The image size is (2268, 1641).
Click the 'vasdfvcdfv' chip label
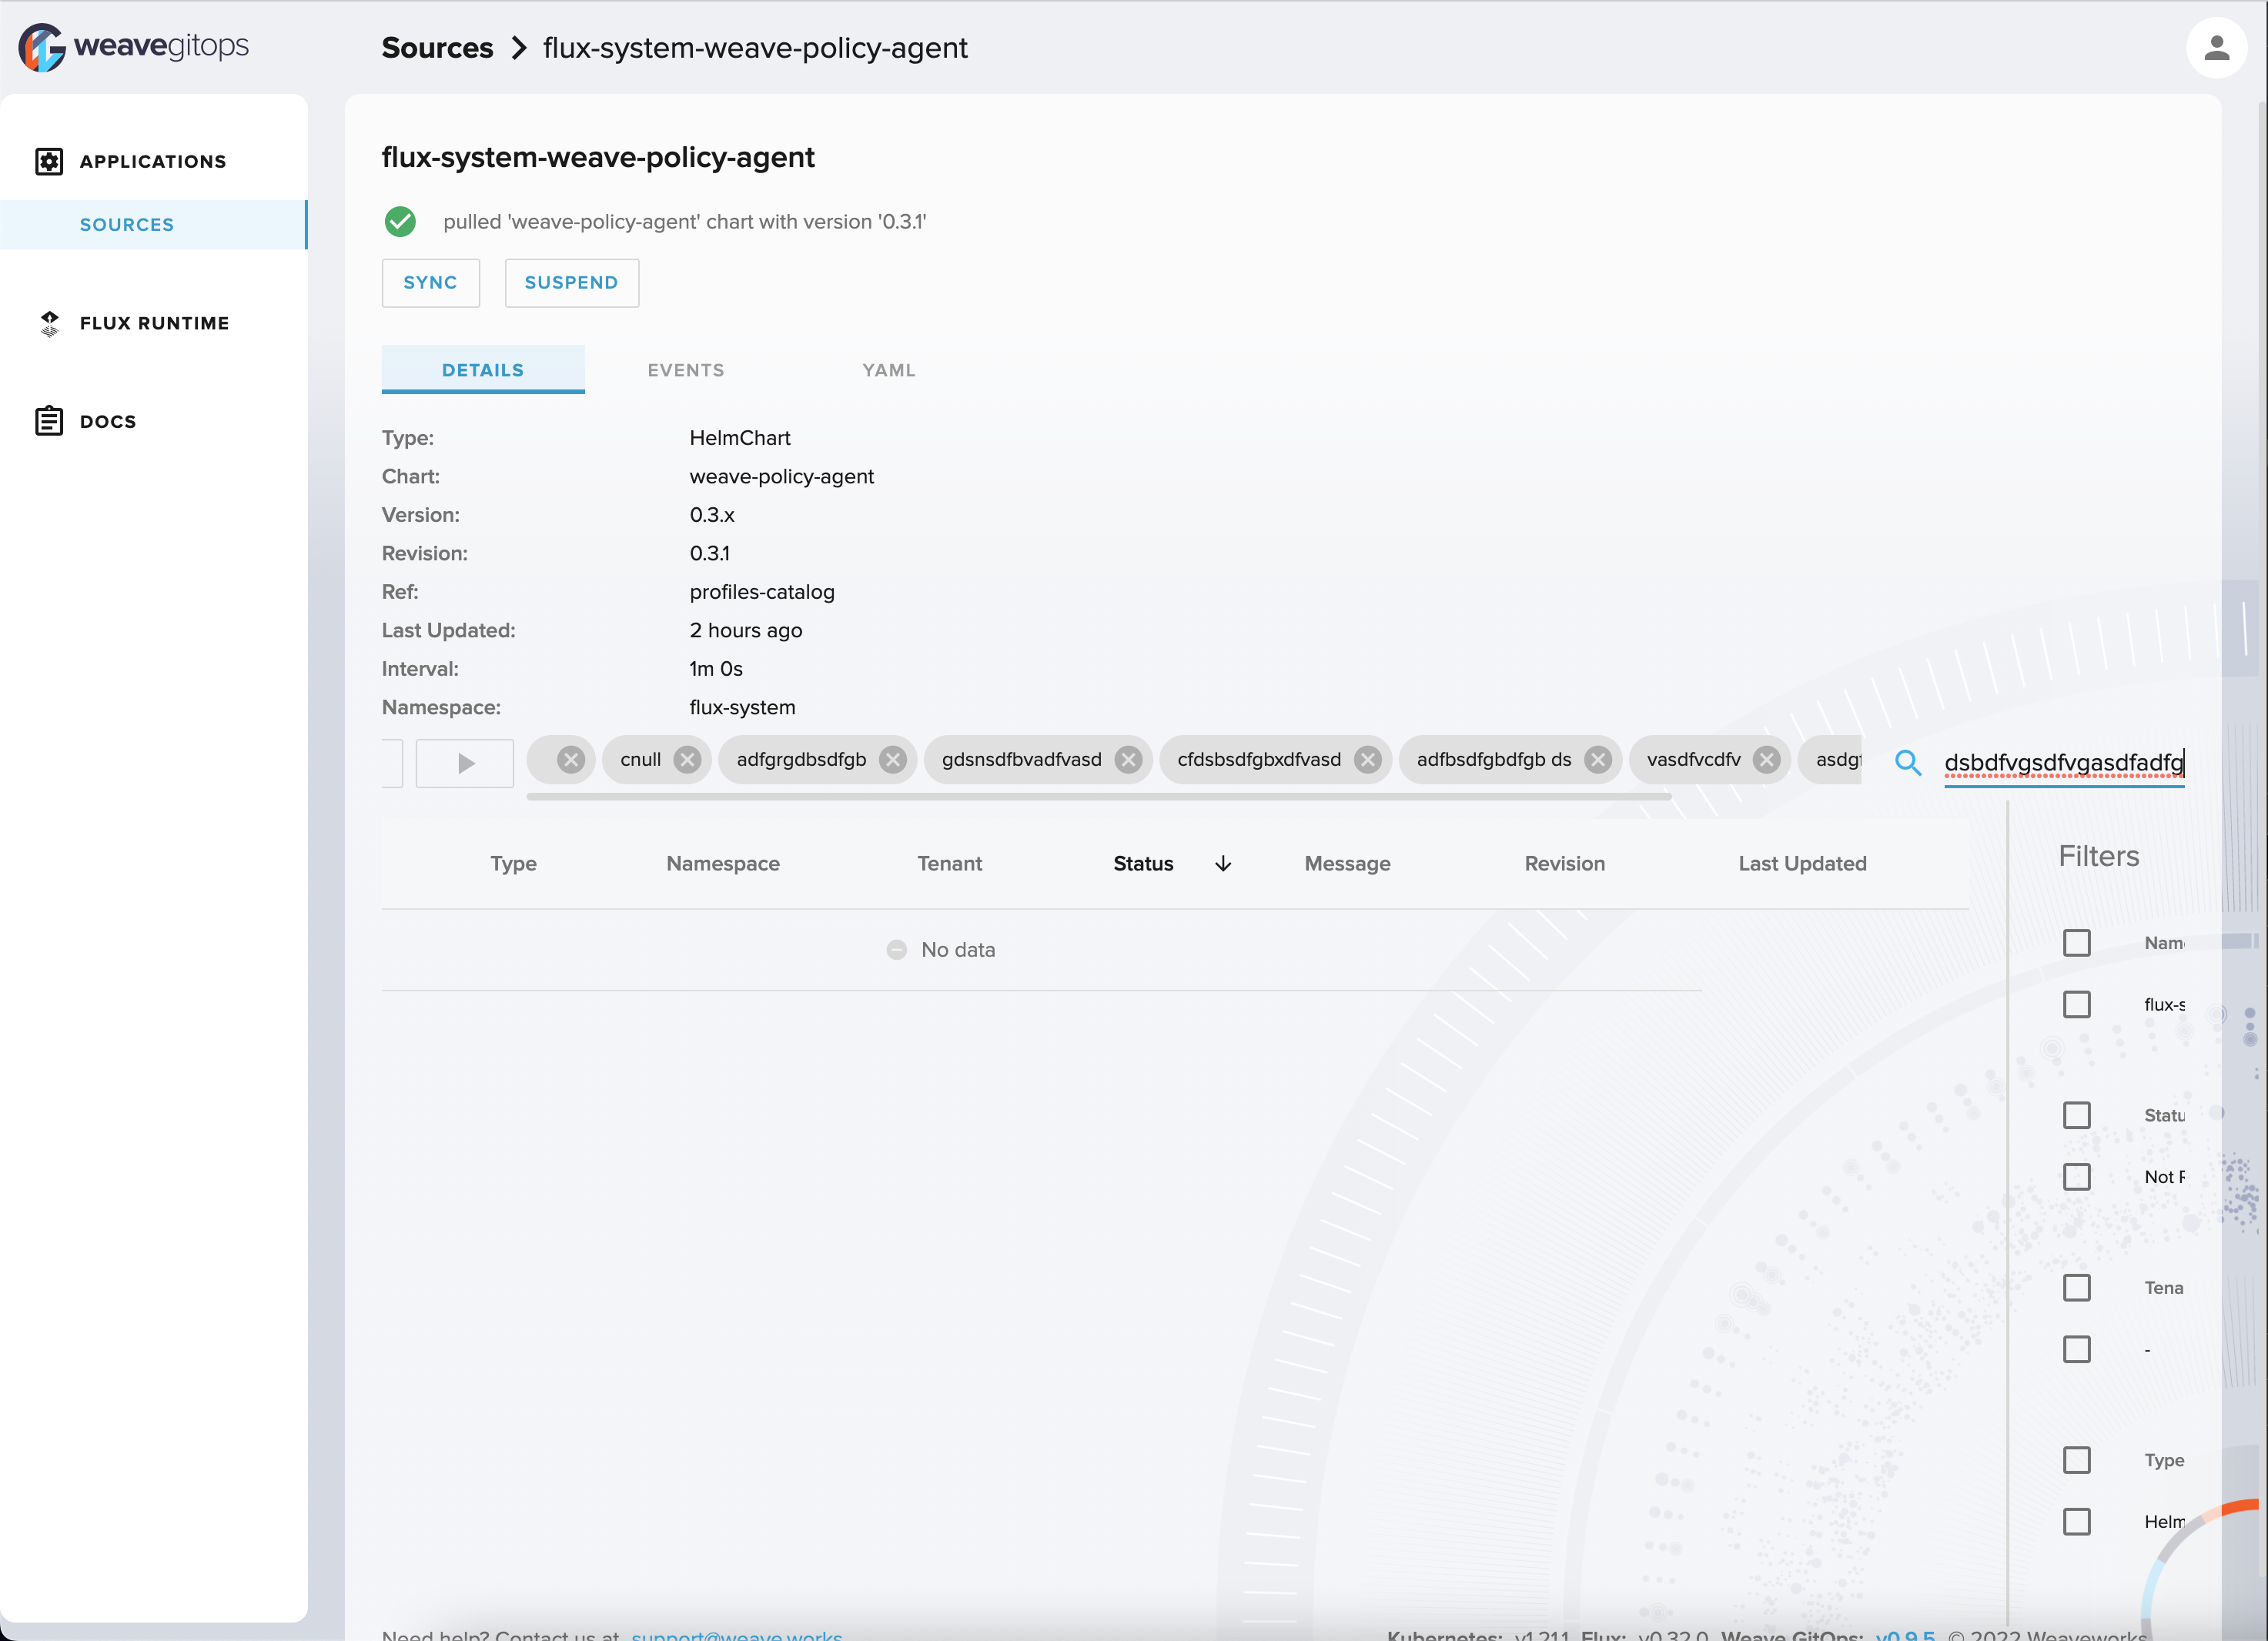(1694, 760)
